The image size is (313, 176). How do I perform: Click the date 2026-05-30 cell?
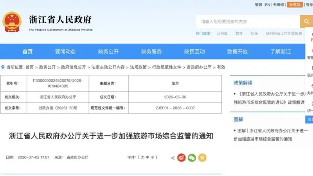point(175,97)
